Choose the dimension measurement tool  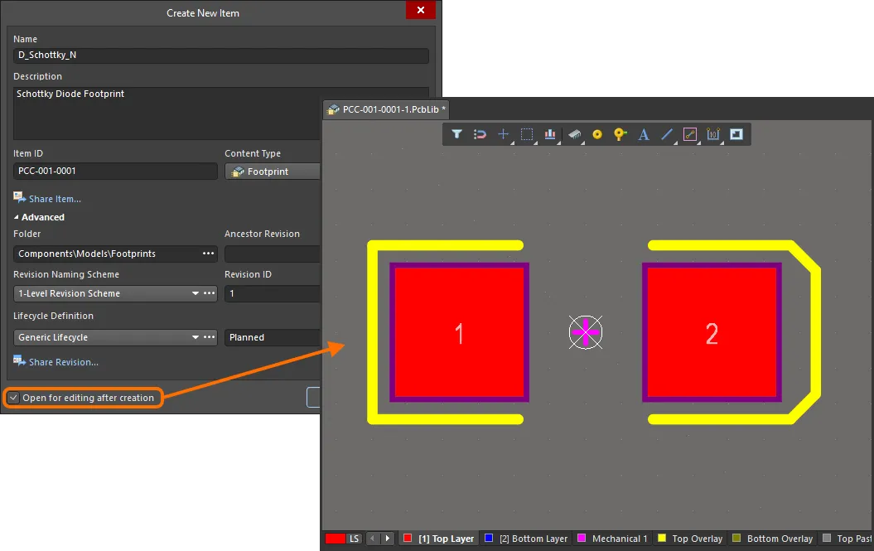click(713, 134)
